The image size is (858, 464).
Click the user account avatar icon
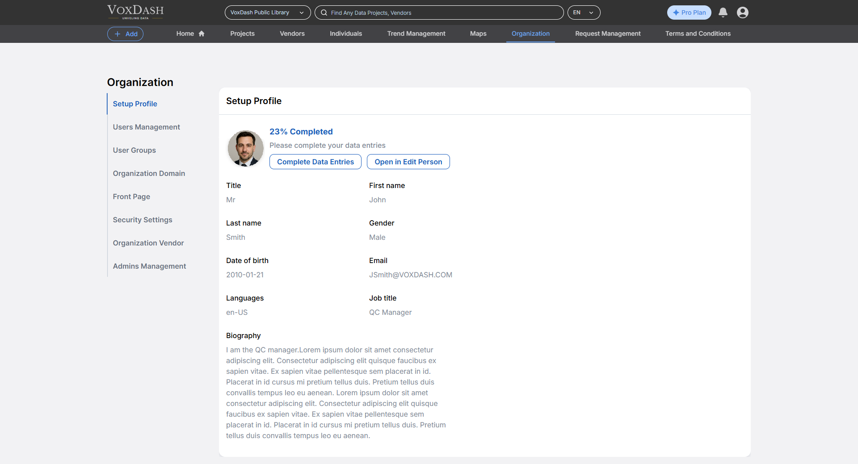(x=743, y=13)
